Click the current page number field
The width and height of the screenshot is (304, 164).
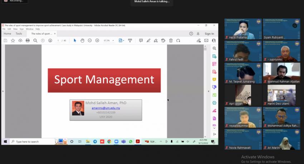[58, 41]
